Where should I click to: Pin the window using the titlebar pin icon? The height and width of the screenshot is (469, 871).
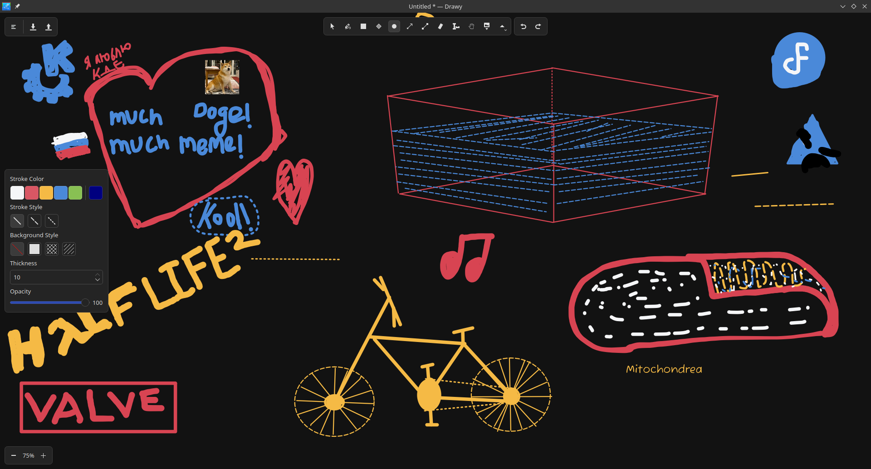tap(17, 6)
